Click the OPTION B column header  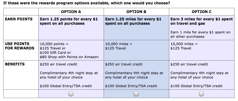pyautogui.click(x=136, y=12)
